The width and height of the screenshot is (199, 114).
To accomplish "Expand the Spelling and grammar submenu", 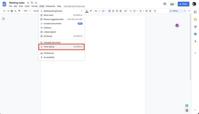I will [x=62, y=11].
